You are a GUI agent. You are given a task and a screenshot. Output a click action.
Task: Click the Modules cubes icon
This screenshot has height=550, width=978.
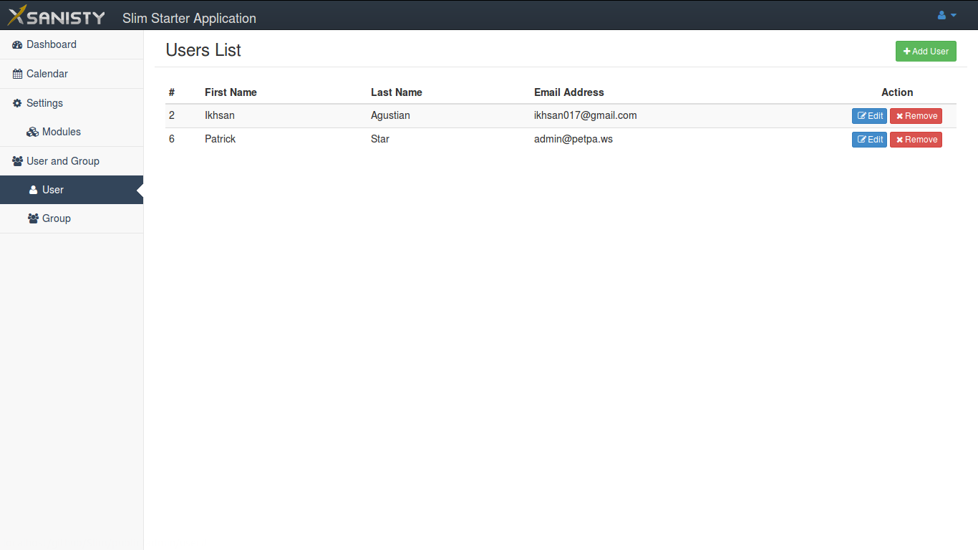(32, 132)
